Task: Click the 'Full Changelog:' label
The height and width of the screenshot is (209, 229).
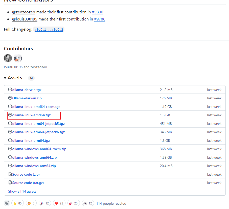Action: (18, 29)
